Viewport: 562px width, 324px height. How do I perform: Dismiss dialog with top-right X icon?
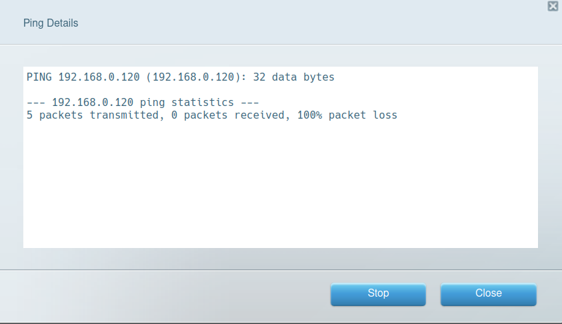[x=553, y=6]
